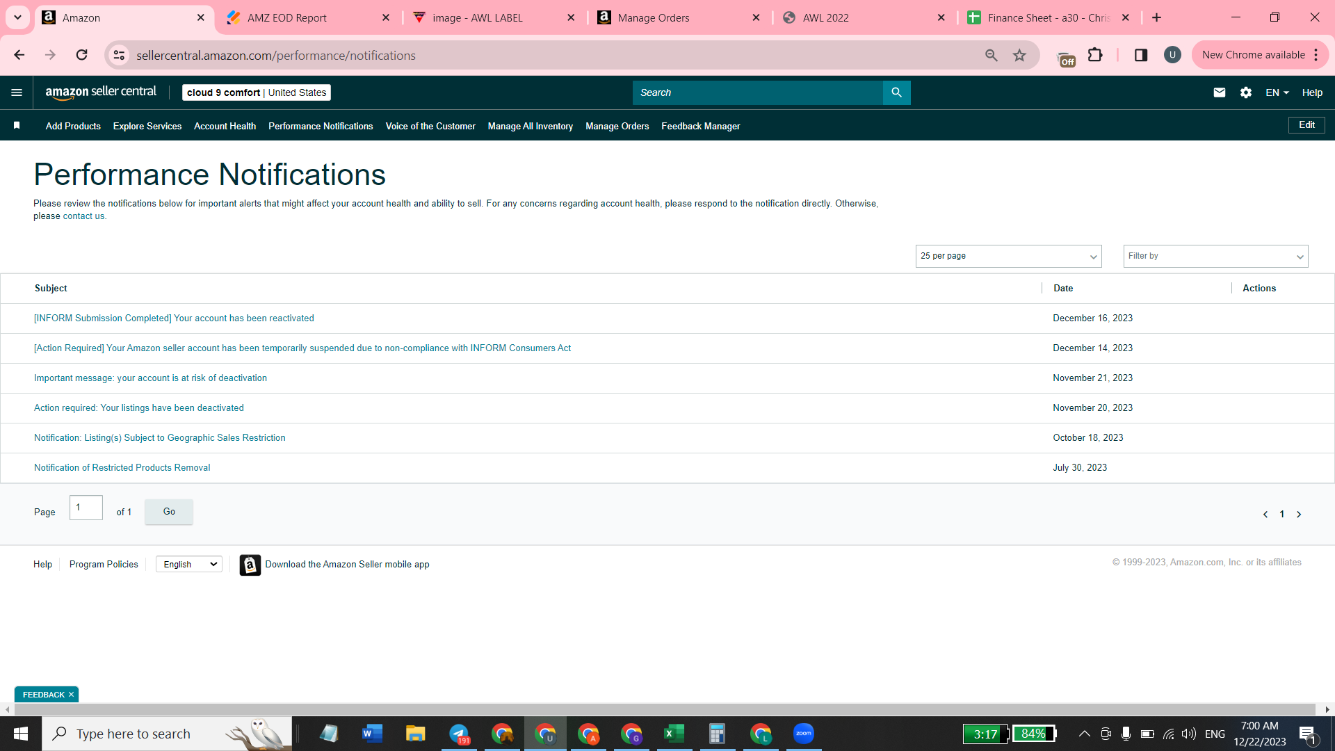
Task: Go forward in browser history
Action: 50,55
